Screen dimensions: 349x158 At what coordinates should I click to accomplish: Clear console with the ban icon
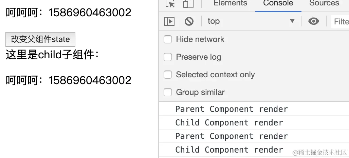point(189,21)
